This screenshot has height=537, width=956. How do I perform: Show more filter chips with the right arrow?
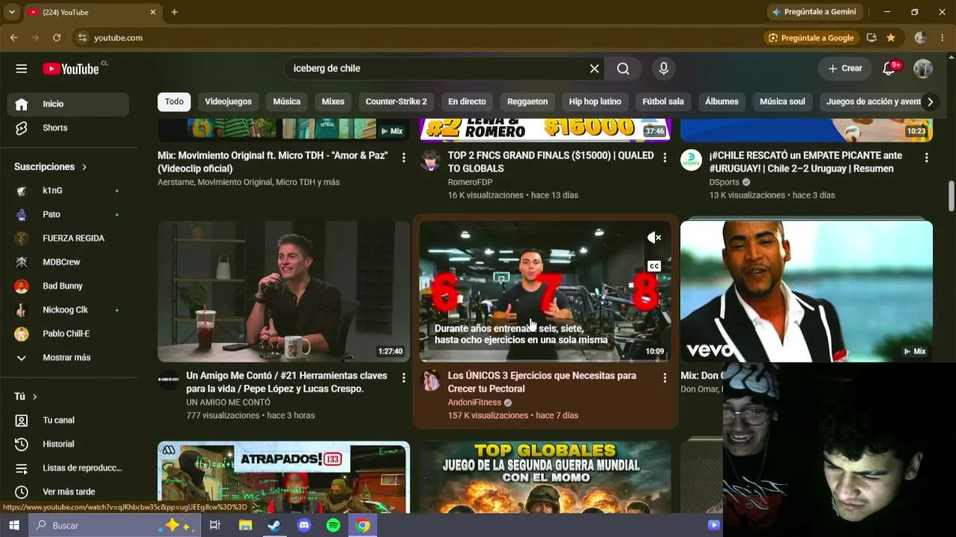pos(930,102)
